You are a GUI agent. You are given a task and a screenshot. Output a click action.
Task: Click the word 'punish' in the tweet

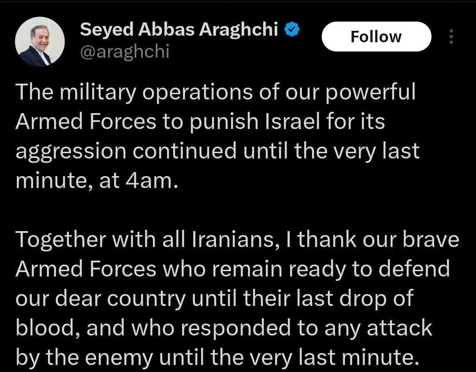224,122
